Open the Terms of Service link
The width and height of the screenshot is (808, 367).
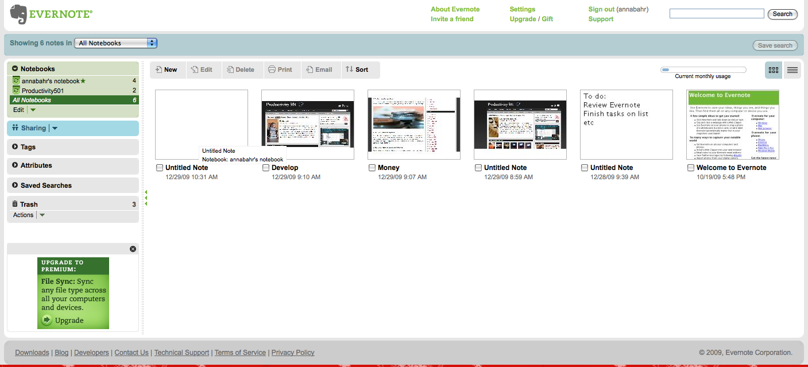coord(240,353)
